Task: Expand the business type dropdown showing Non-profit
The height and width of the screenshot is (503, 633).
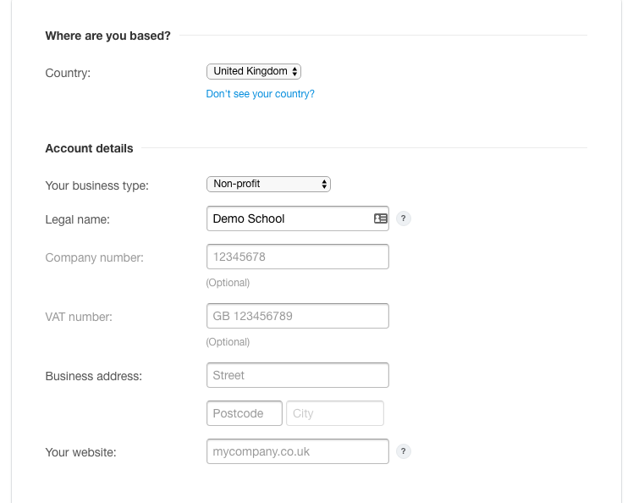Action: 268,184
